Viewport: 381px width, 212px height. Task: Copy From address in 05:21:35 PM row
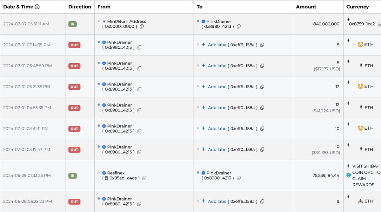point(139,89)
